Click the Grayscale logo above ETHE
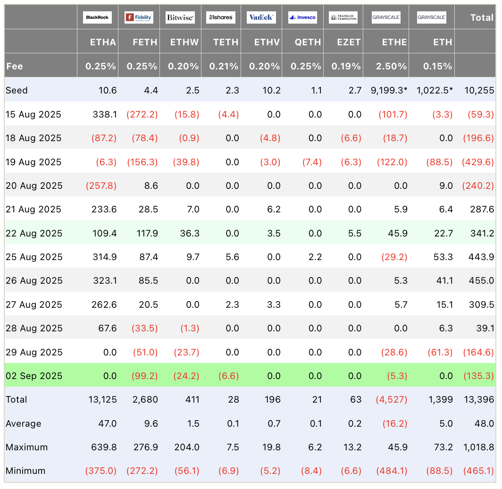The image size is (502, 489). [386, 17]
